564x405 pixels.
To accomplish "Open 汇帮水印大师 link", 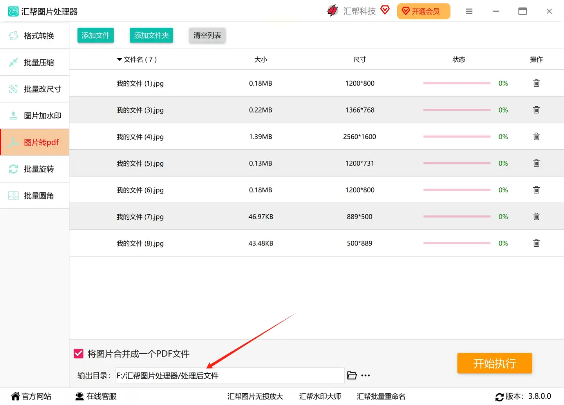I will (x=320, y=396).
